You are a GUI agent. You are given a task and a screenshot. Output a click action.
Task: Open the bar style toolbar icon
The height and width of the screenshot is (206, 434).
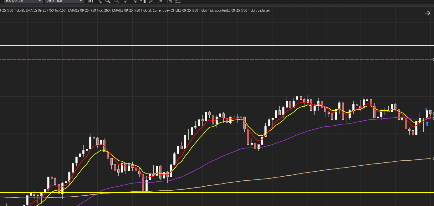[91, 1]
